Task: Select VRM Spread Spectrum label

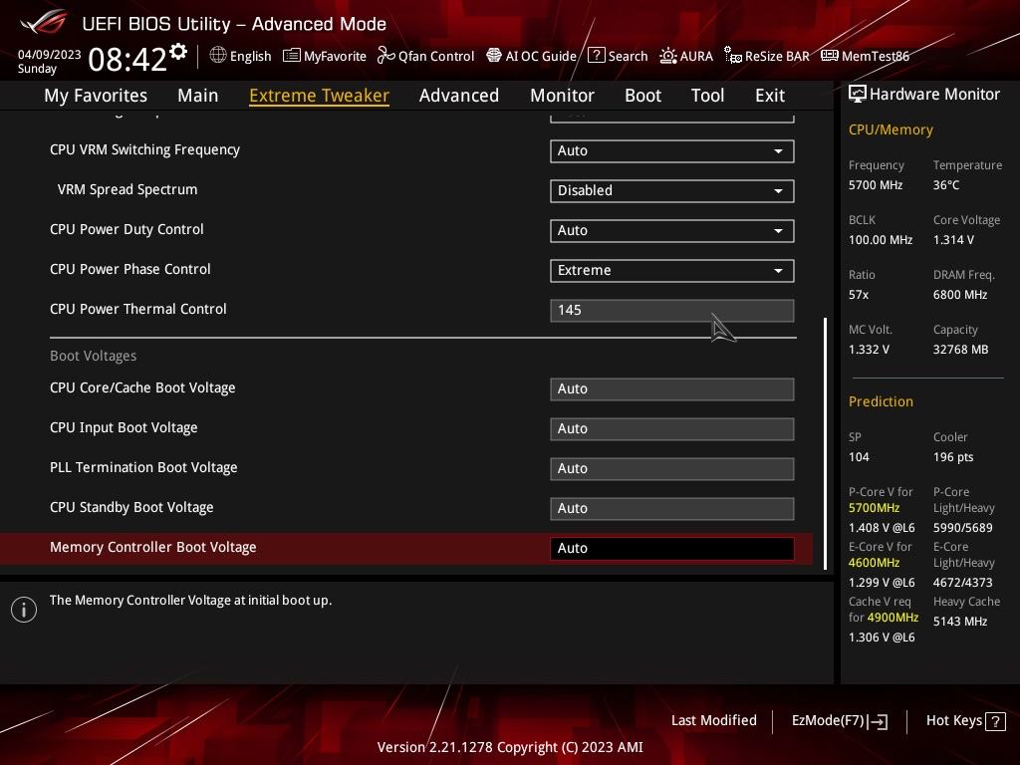Action: (x=127, y=189)
